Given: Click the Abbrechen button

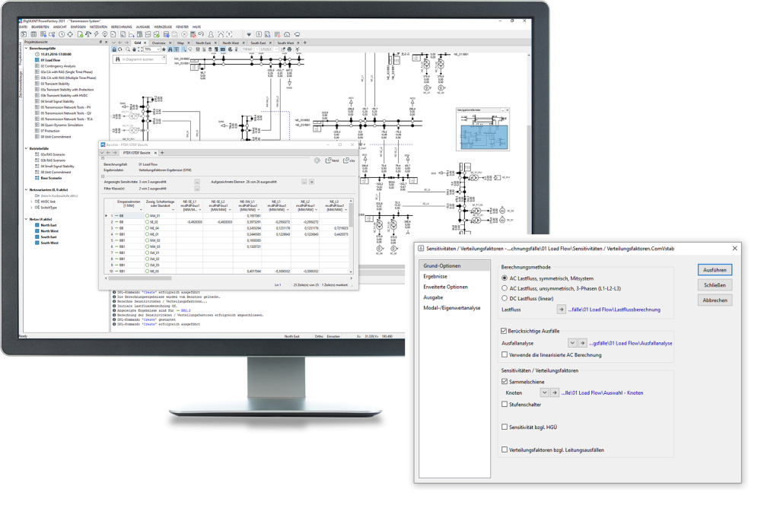Looking at the screenshot, I should point(715,300).
